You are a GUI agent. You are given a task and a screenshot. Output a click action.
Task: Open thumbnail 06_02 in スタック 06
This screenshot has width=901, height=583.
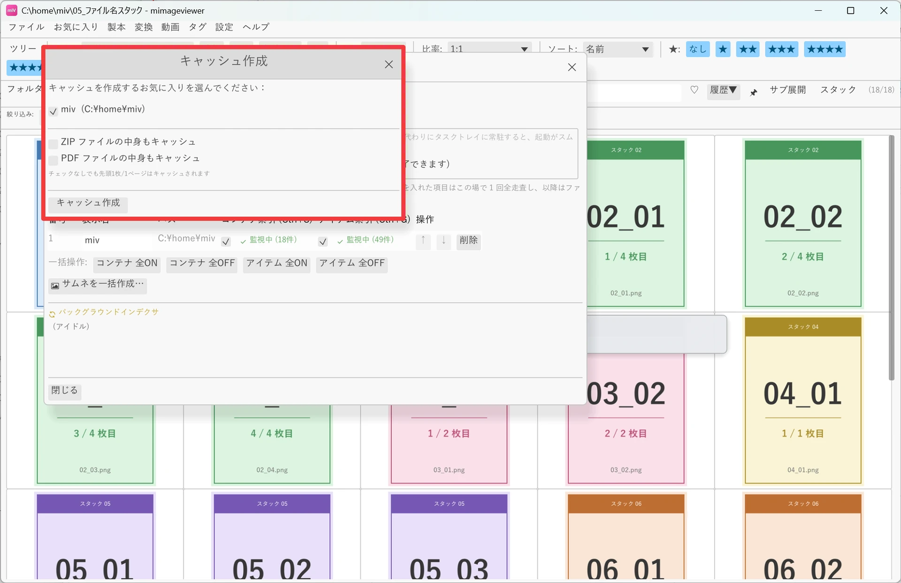pos(803,537)
